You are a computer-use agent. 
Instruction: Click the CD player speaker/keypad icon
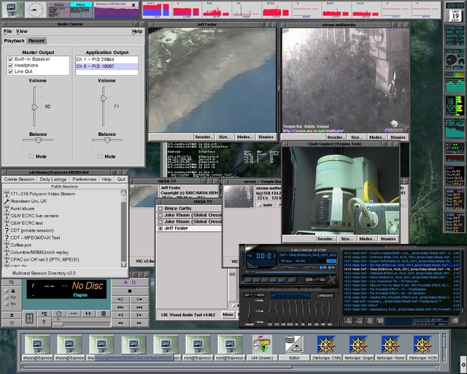click(29, 318)
